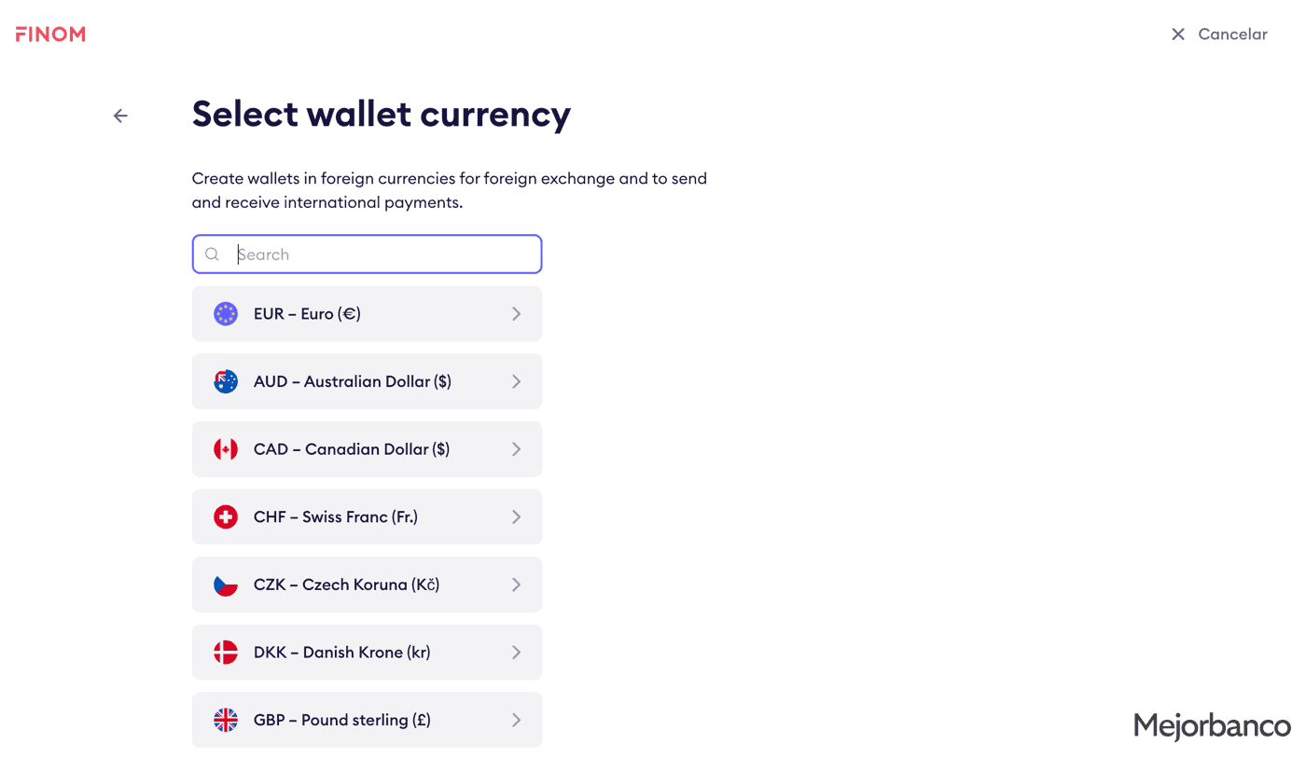Click the Swiss flag icon
1306x757 pixels.
(226, 517)
